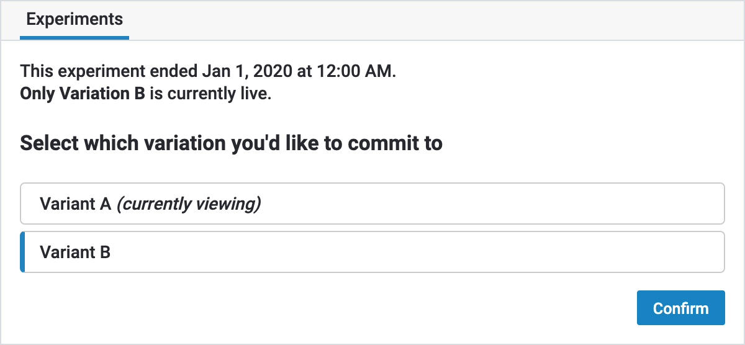Screen dimensions: 745x345
Task: Click the "This experiment ended" status line
Action: coord(207,71)
